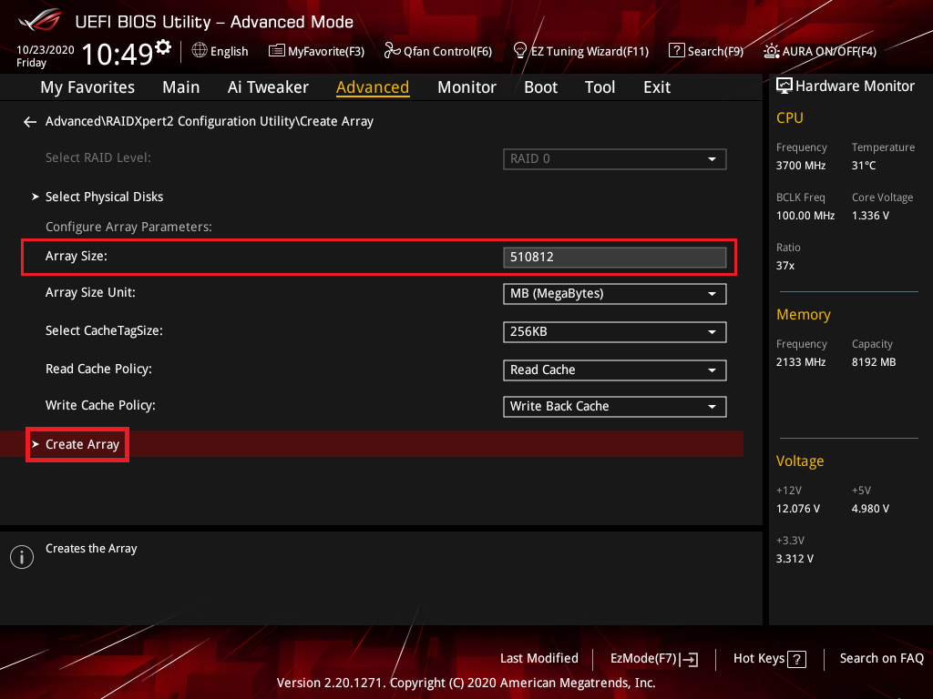Click the globe icon for English language
933x699 pixels.
coord(200,51)
